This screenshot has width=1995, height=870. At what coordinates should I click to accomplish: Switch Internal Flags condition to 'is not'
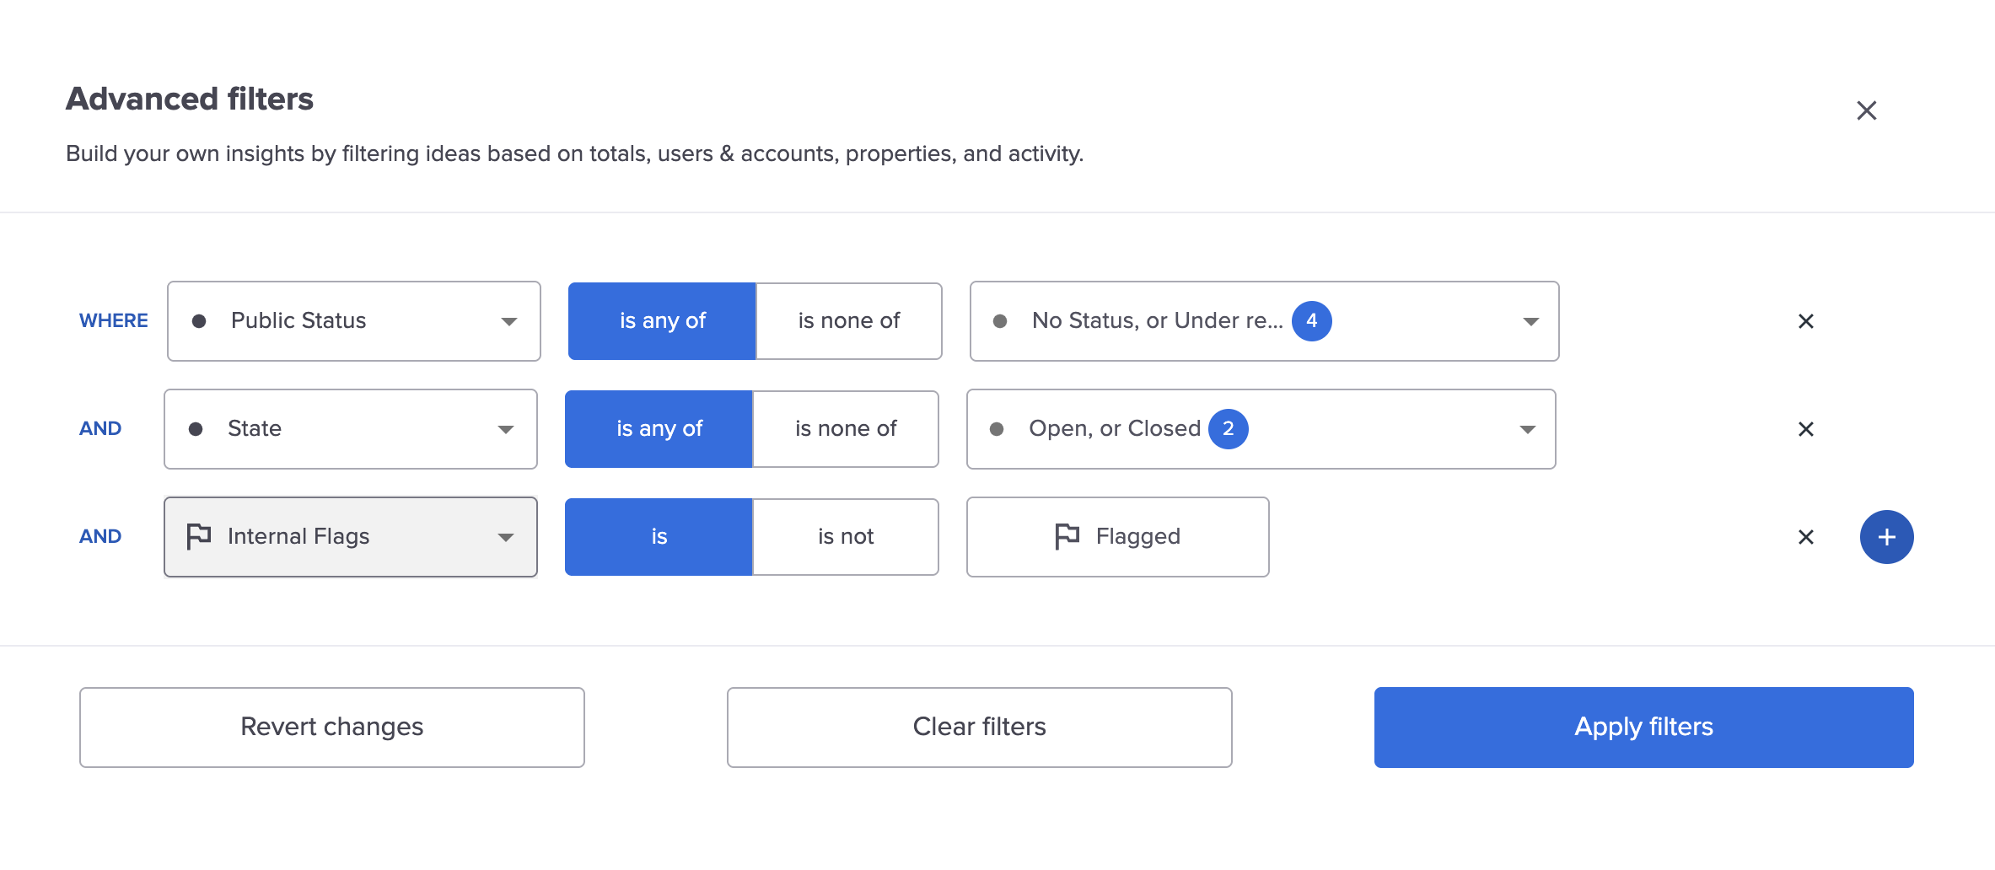845,537
